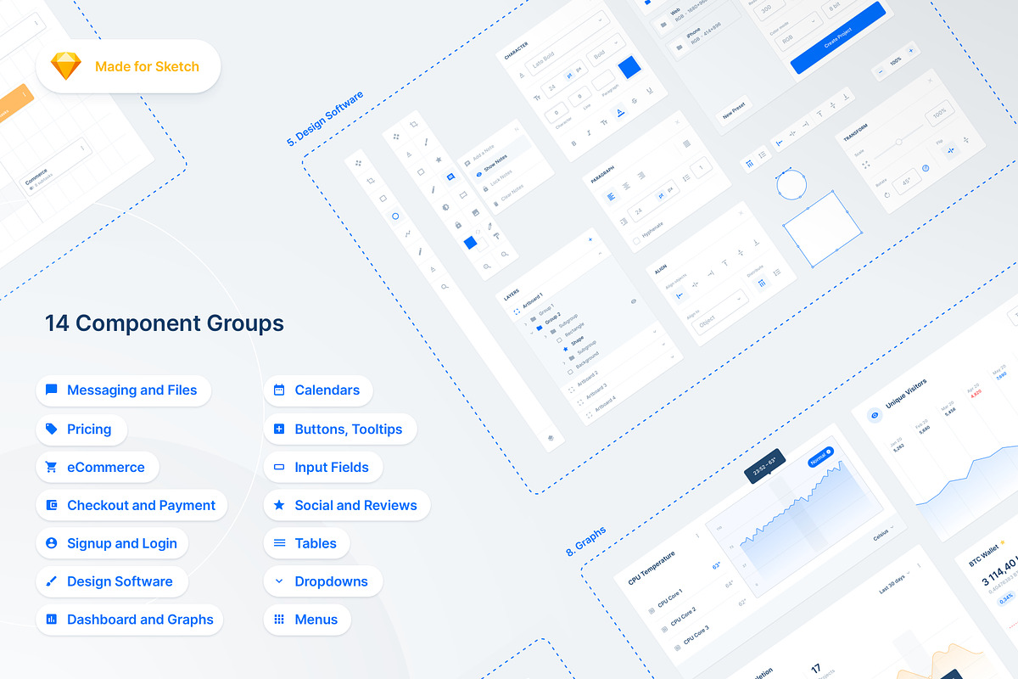The width and height of the screenshot is (1018, 679).
Task: Select the Rectangle tool
Action: 421,171
